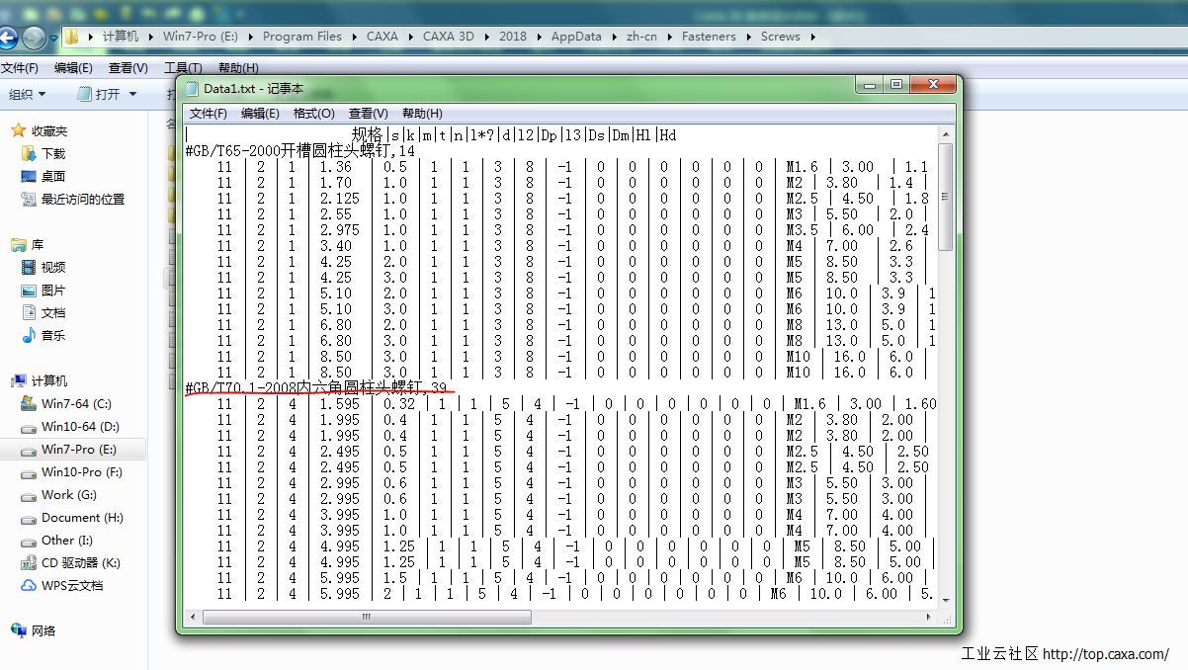Expand the 组织 (Organize) dropdown
Screen dimensions: 1188x670
(x=28, y=94)
